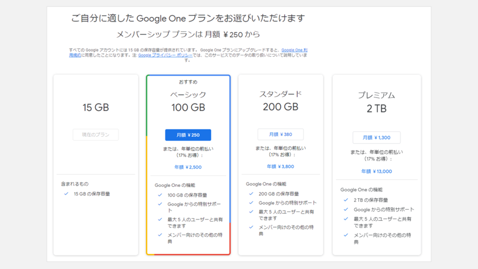Click the Basic plan's Google からの特別サポート checkmark

[x=160, y=204]
